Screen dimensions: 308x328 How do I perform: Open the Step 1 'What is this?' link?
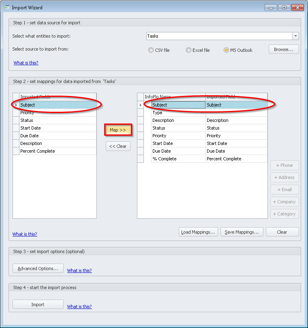pos(26,63)
